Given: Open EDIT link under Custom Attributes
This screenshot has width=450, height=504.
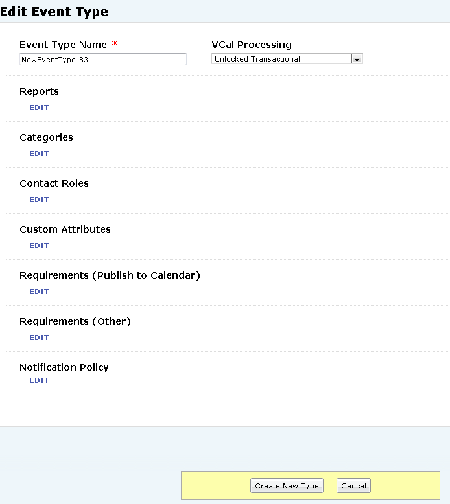Looking at the screenshot, I should (40, 246).
